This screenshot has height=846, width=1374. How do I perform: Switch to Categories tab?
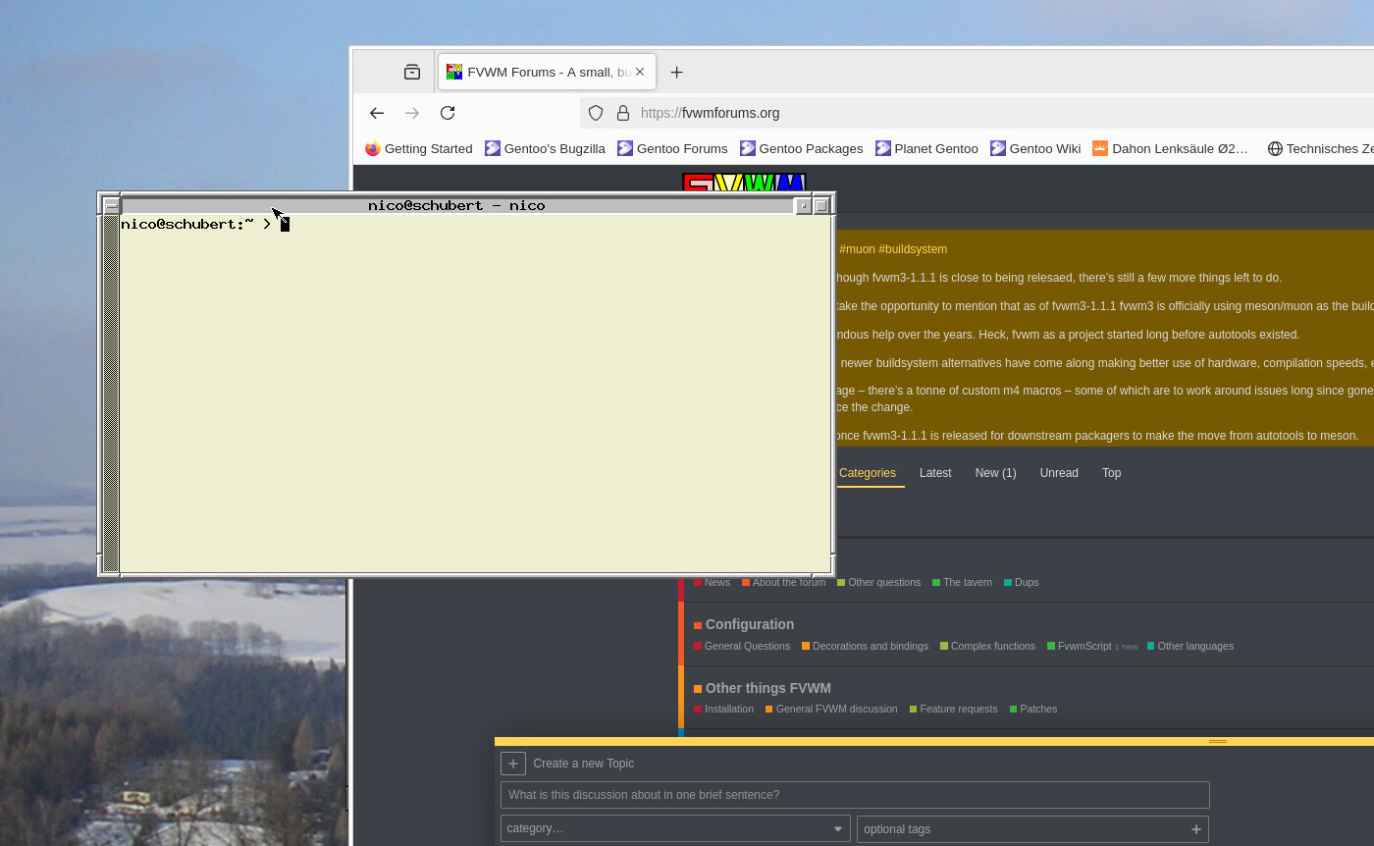pos(868,473)
